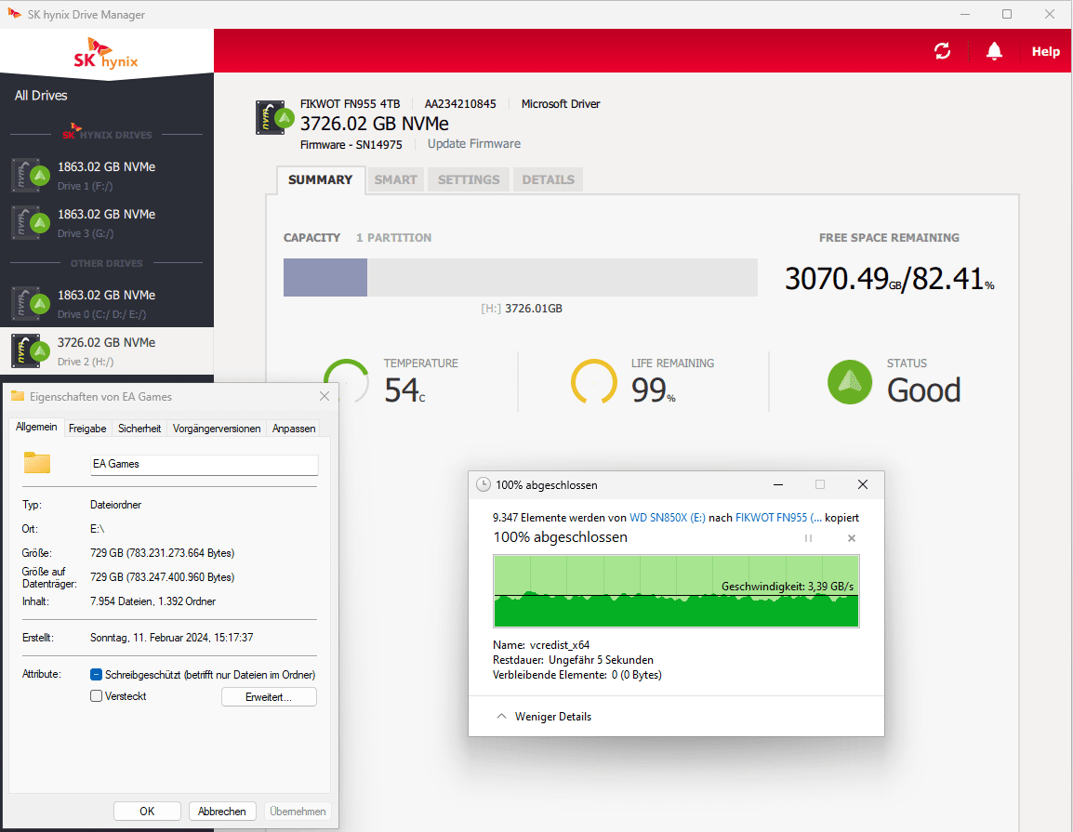Screen dimensions: 1073x832
Task: Click the Geschwindigkeit: 3,39 GB/s label
Action: point(787,587)
